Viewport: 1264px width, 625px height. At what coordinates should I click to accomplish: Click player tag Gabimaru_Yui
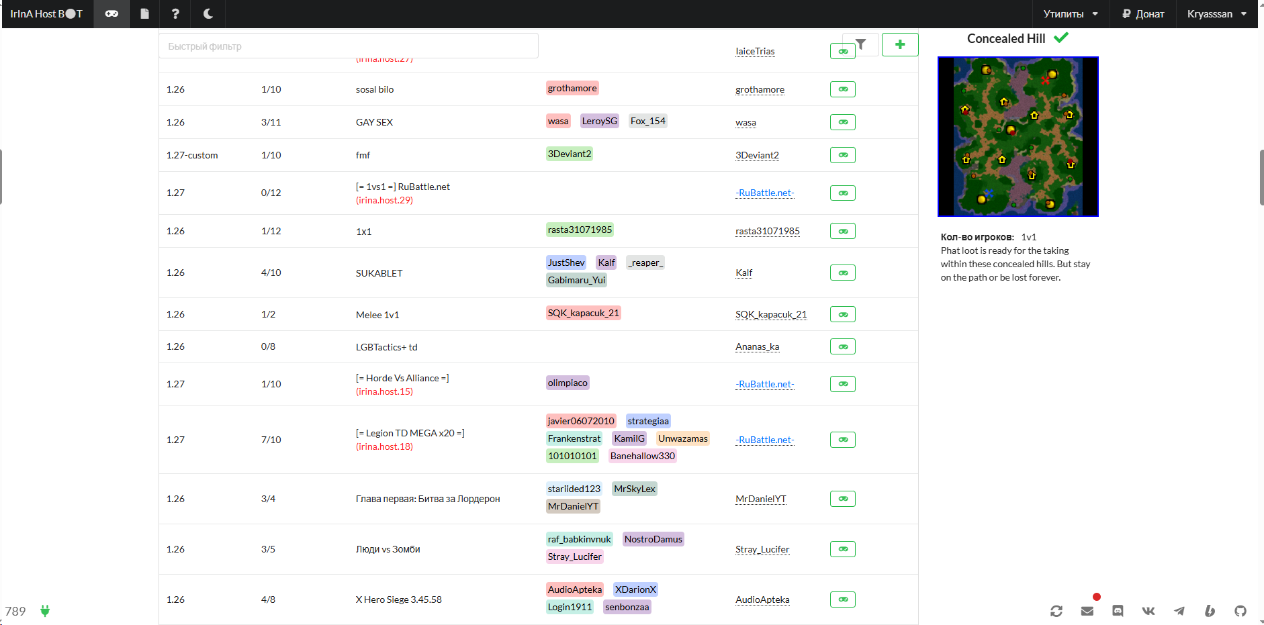[576, 280]
